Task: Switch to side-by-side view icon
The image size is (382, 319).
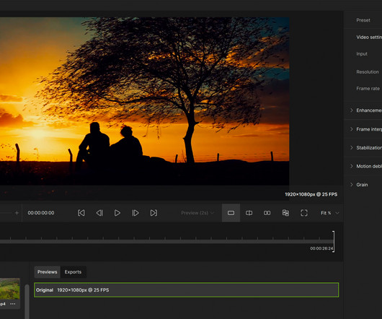Action: [267, 213]
